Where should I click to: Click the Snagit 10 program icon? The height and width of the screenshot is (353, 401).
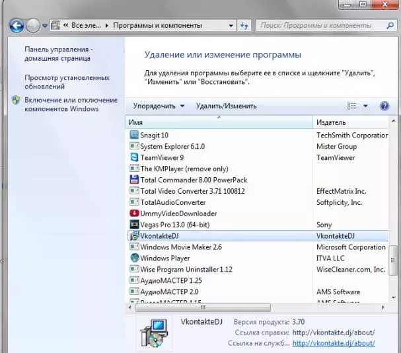[x=134, y=135]
